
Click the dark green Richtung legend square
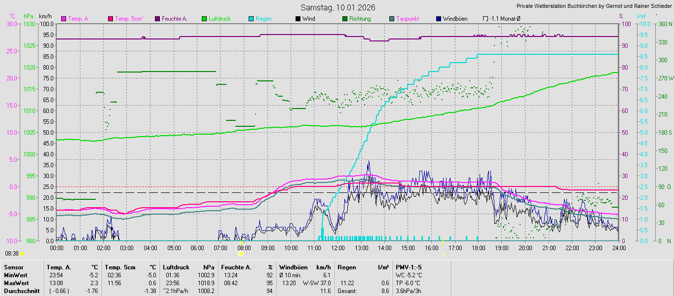tap(345, 19)
